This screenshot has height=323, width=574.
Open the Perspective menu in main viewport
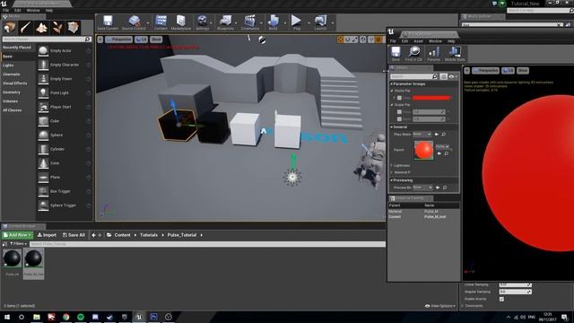coord(118,39)
